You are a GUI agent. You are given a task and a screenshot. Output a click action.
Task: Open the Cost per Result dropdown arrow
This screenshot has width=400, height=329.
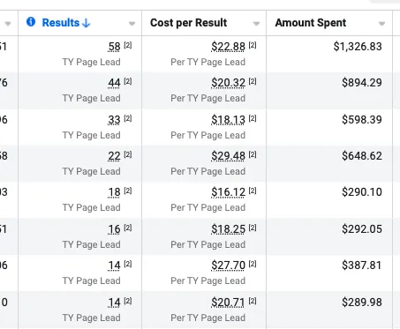click(256, 24)
